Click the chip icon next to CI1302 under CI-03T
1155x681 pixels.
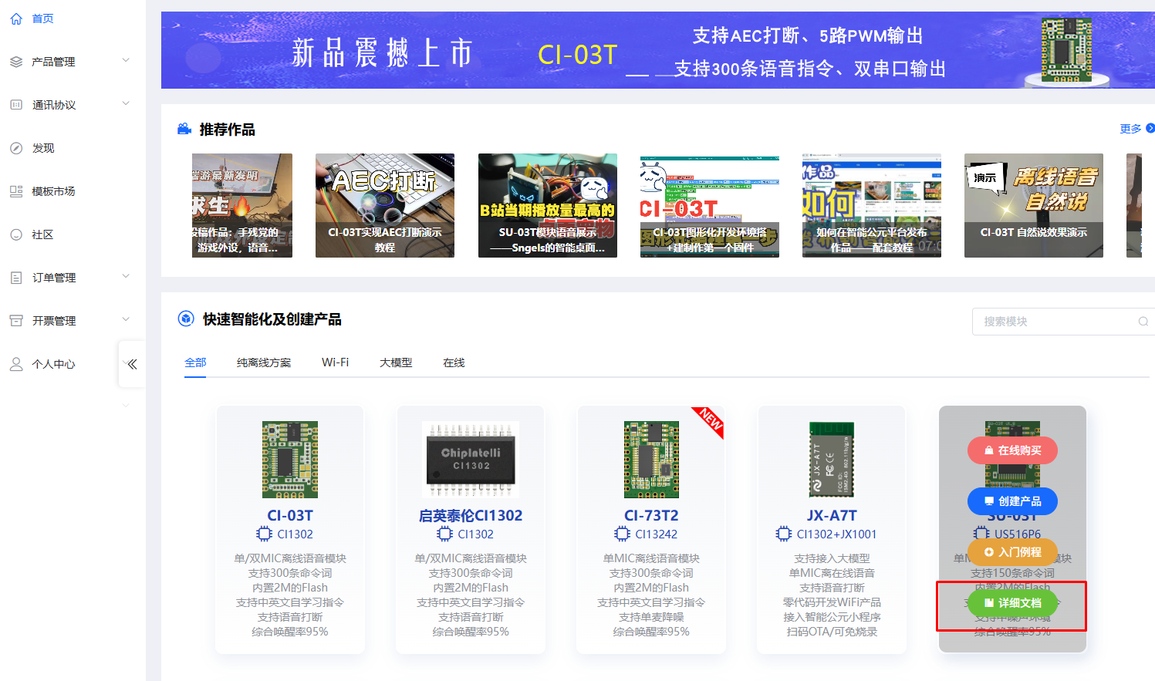tap(265, 534)
